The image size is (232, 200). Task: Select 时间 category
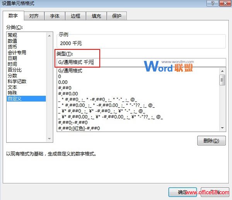[26, 64]
